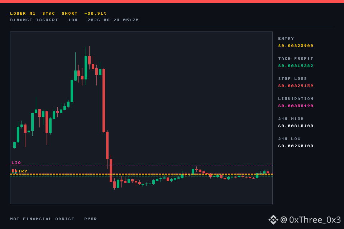Click the LOSER #1 heading text
Screen dimensions: 344x229
[23, 14]
